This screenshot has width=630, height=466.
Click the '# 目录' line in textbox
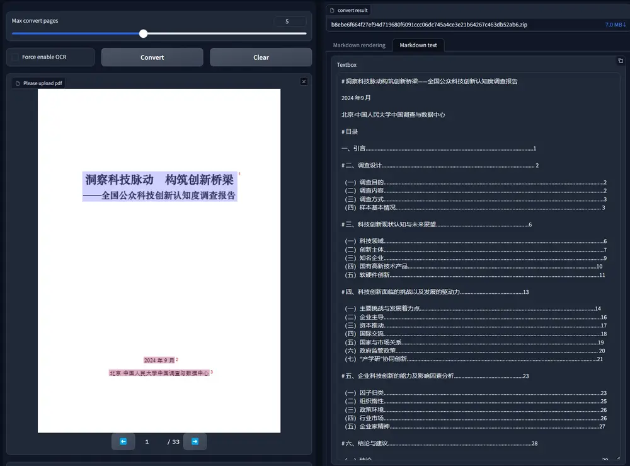coord(349,132)
